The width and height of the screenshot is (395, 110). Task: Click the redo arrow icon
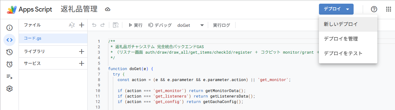(103, 25)
